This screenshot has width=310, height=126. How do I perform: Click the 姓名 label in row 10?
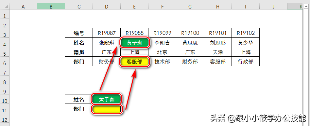click(79, 99)
